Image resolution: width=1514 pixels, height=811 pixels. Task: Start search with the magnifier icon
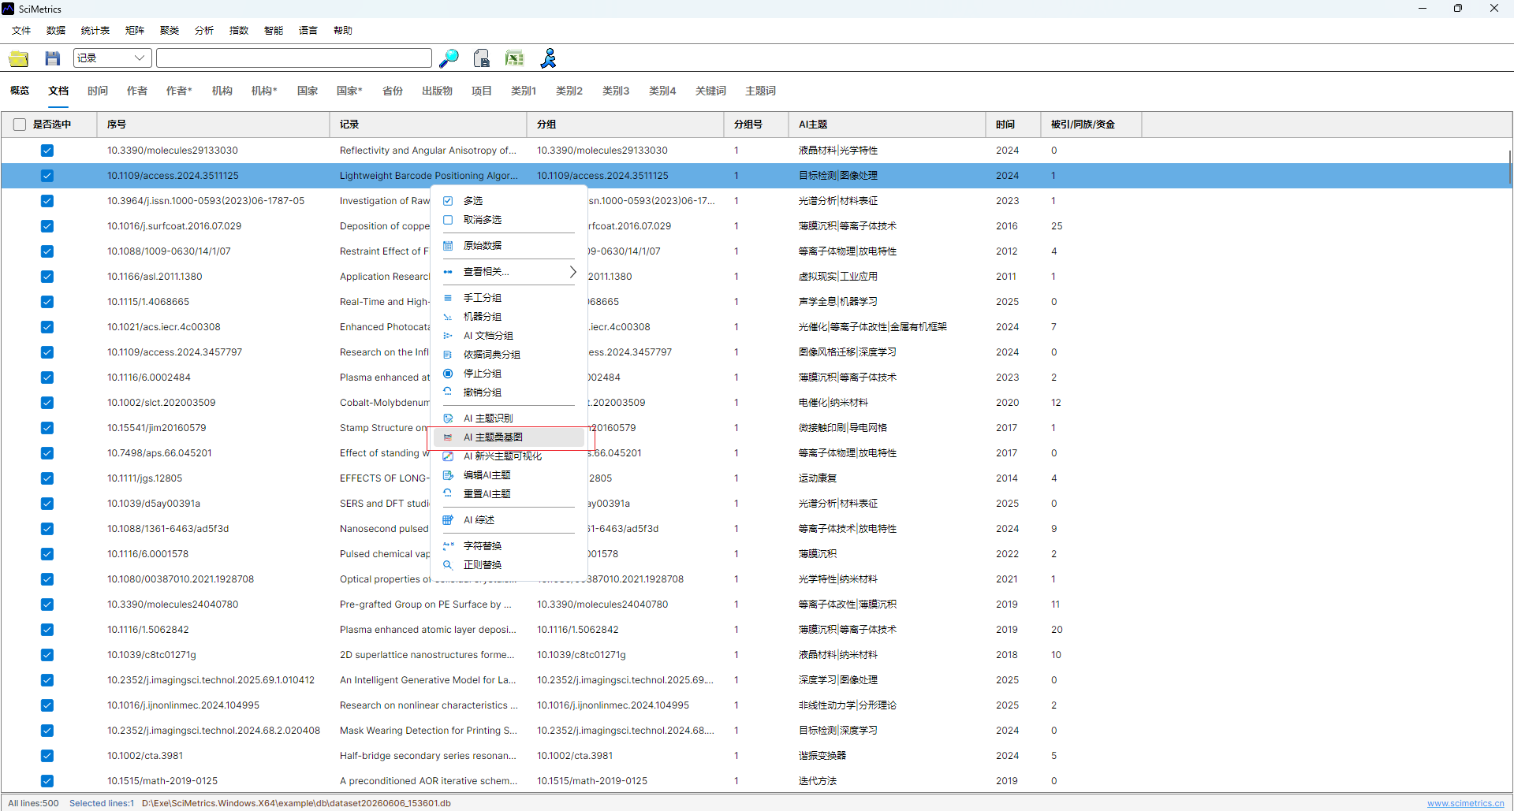[449, 58]
